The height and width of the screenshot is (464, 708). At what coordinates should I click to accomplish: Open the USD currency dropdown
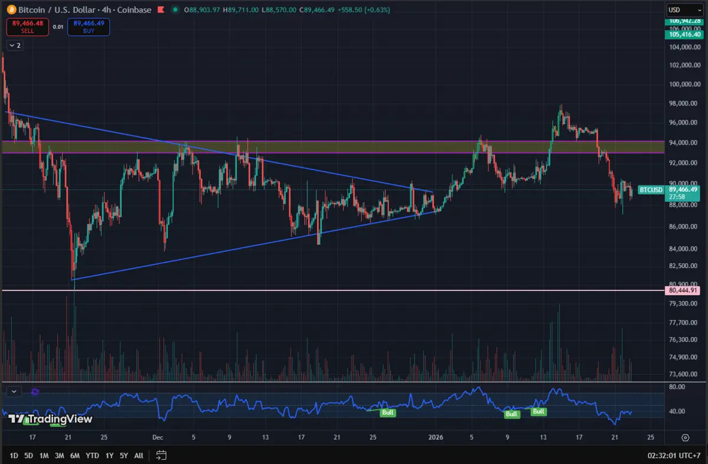point(684,9)
